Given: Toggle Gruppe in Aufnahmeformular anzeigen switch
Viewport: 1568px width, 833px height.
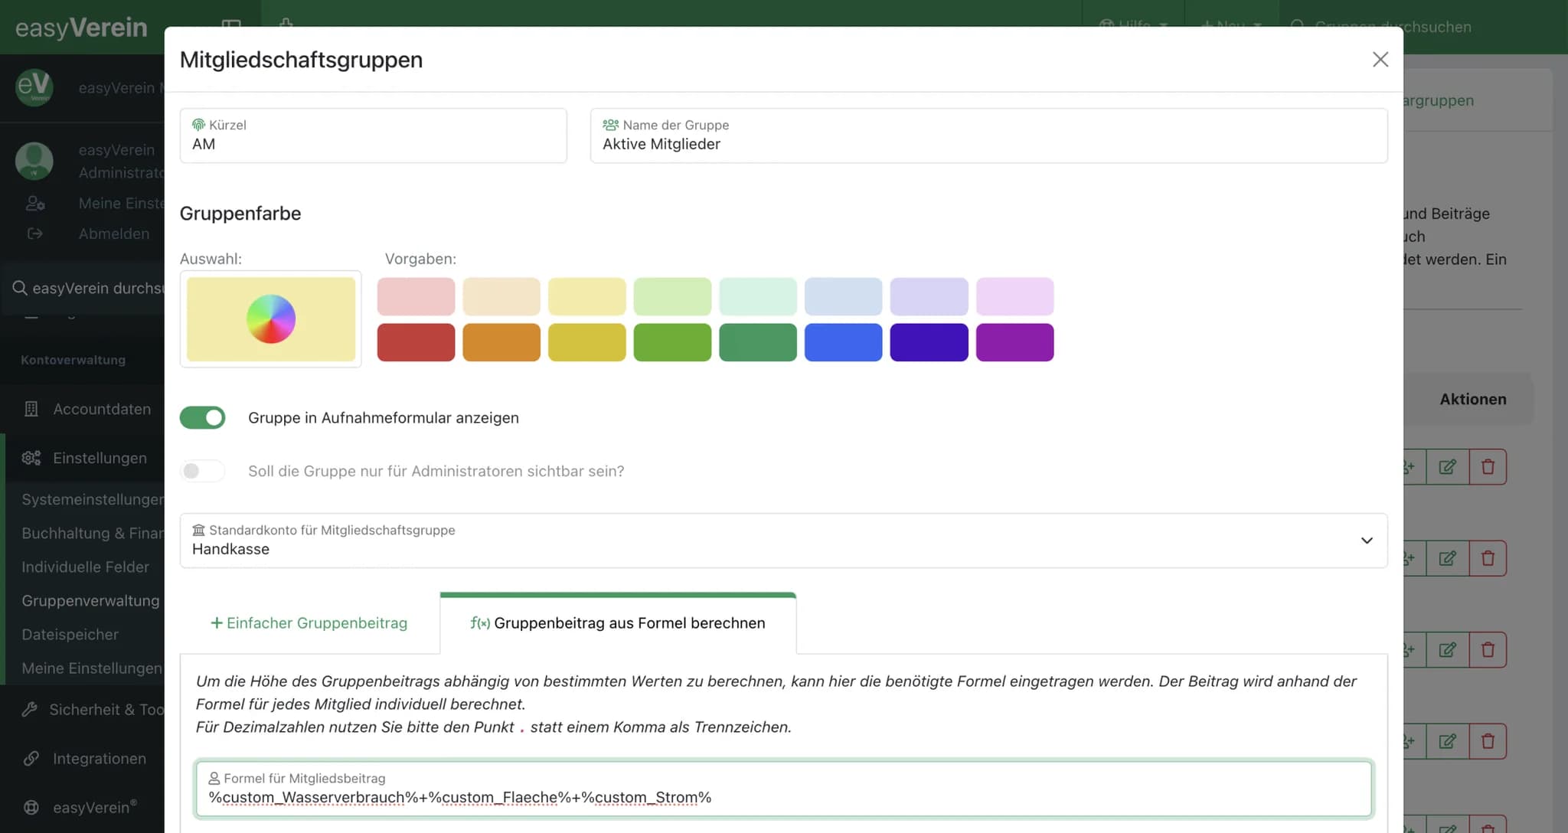Looking at the screenshot, I should 203,417.
